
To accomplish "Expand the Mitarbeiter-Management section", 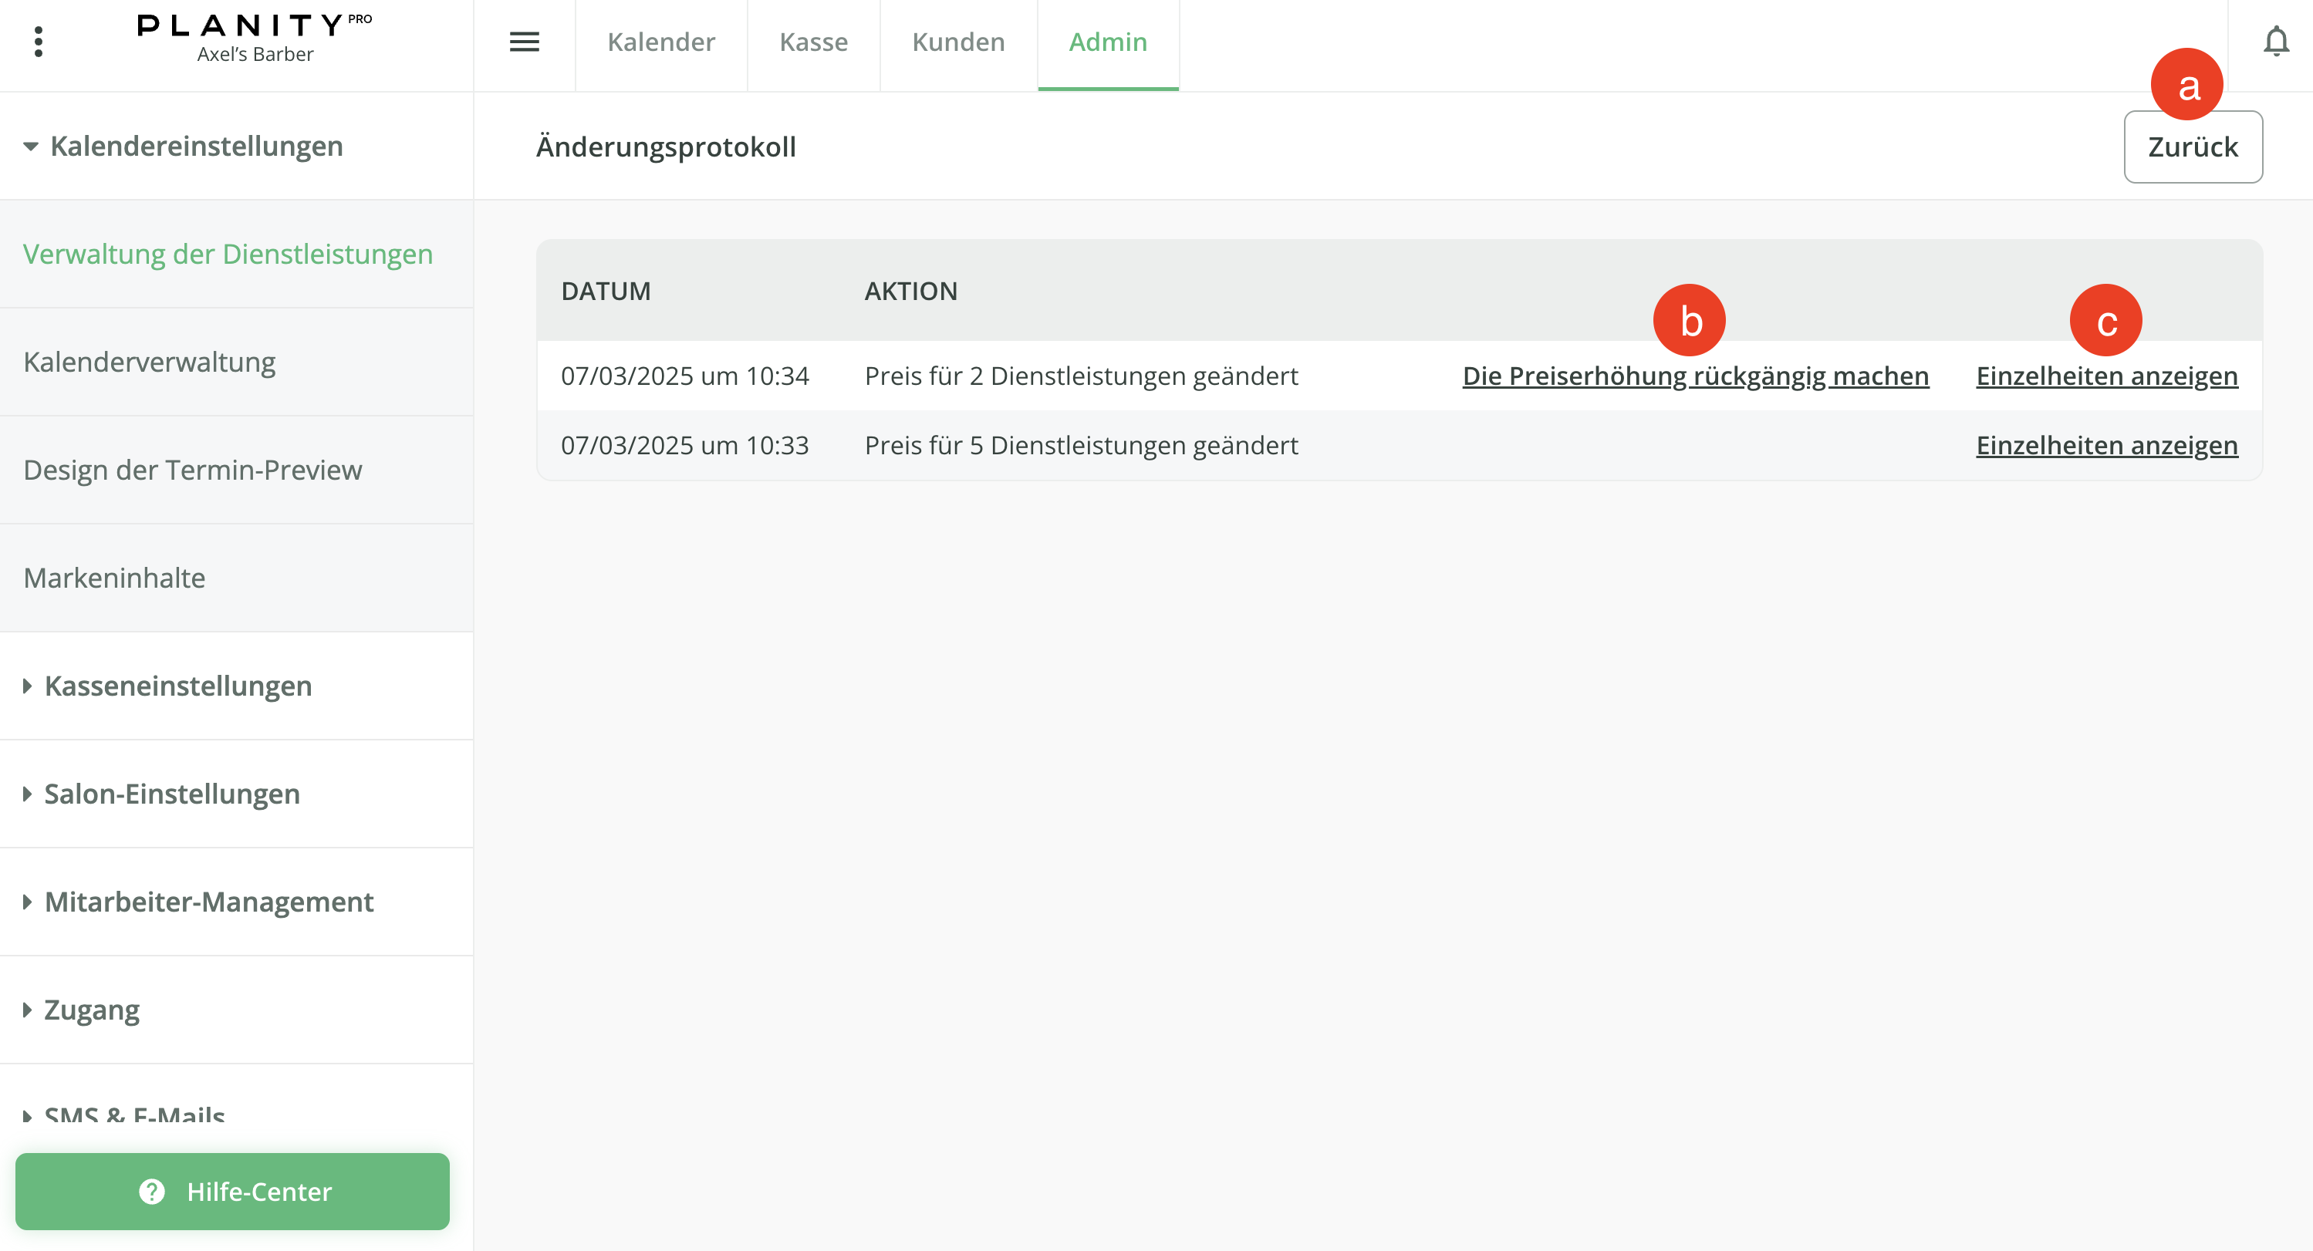I will [208, 901].
